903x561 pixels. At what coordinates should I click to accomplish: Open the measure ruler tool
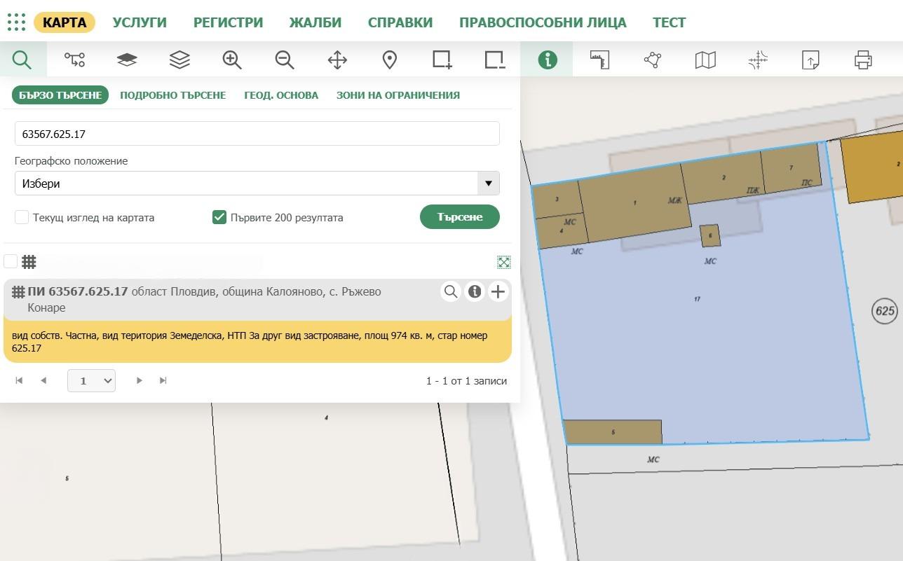click(600, 60)
